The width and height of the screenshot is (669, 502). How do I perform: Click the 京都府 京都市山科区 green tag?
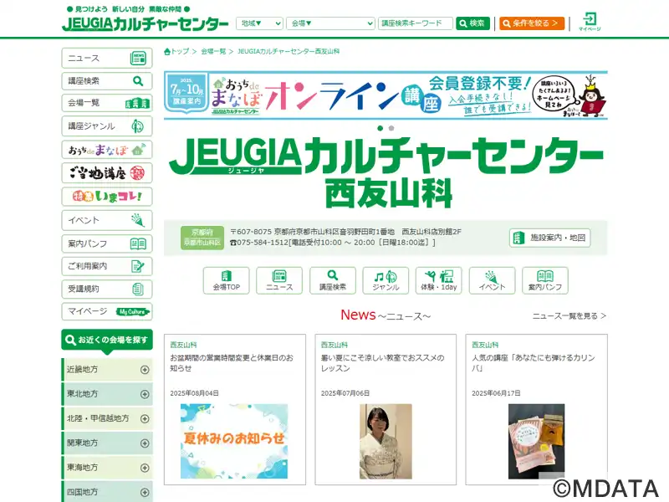202,238
